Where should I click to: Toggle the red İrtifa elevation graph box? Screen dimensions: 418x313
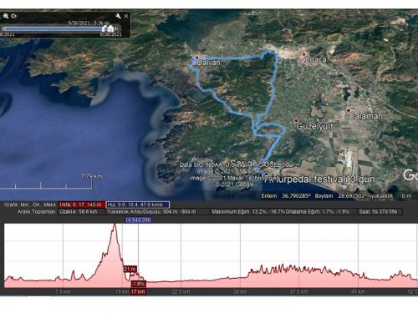81,204
